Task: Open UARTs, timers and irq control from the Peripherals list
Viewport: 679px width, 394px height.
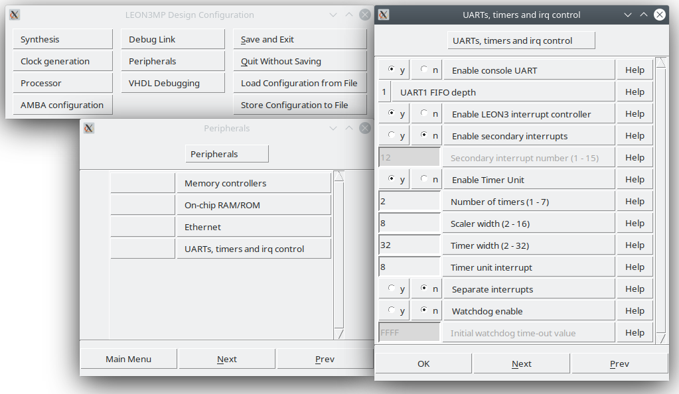Action: (254, 249)
